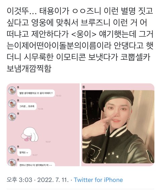Viewport: 161px width, 193px height.
Task: Click profile avatar above the bunny sticker
Action: [x=12, y=117]
